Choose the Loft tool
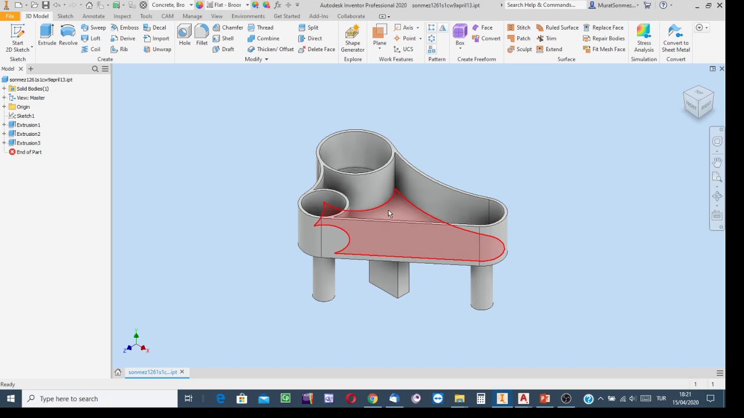The height and width of the screenshot is (418, 744). click(91, 38)
